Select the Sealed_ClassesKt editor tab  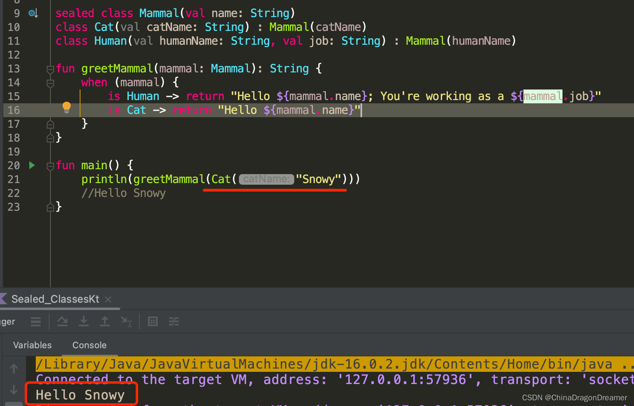(55, 299)
